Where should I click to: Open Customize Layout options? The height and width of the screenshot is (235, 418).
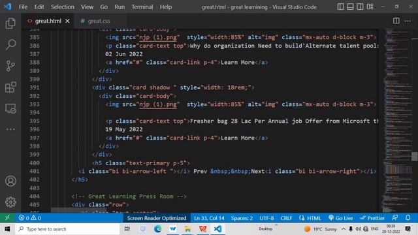point(370,7)
